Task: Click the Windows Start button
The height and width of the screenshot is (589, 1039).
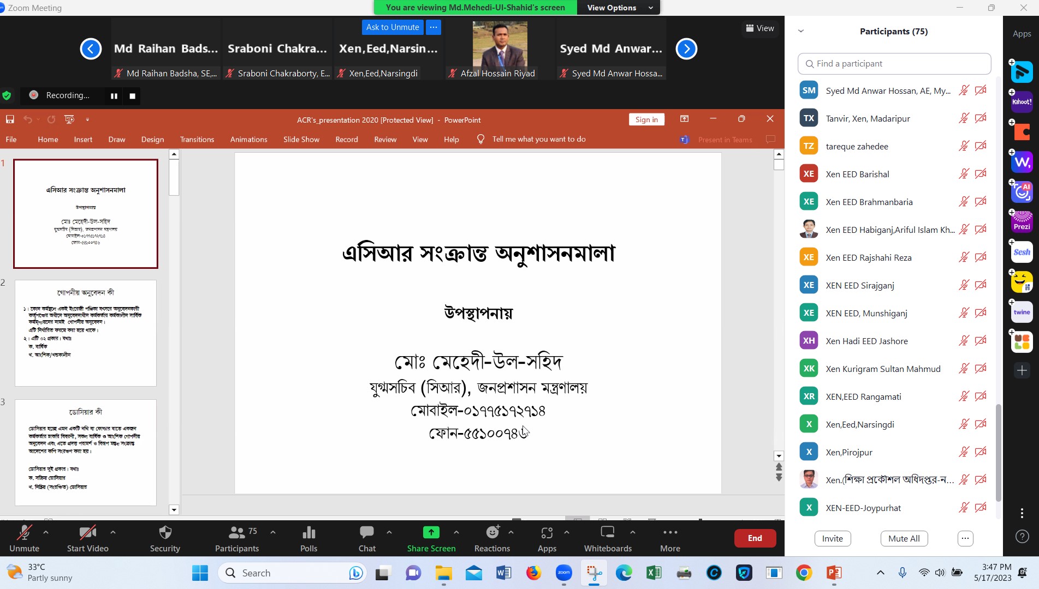Action: click(x=200, y=573)
